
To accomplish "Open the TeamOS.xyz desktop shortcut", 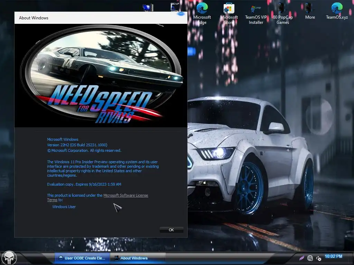I will coord(337,11).
